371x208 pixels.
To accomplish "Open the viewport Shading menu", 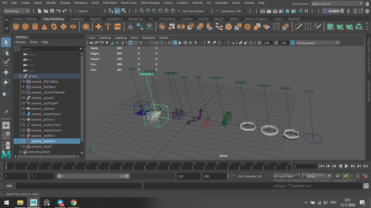I will click(105, 38).
